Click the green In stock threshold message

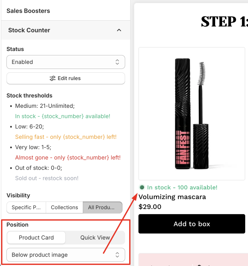63,116
